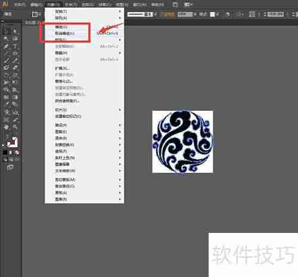
Task: Open the 编辑(E) menu
Action: tap(36, 4)
